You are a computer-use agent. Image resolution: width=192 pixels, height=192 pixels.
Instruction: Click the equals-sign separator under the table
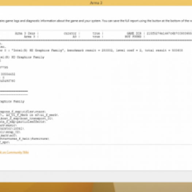point(96,40)
